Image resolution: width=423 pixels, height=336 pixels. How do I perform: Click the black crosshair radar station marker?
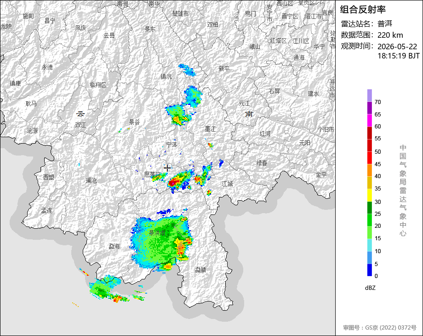coord(167,168)
